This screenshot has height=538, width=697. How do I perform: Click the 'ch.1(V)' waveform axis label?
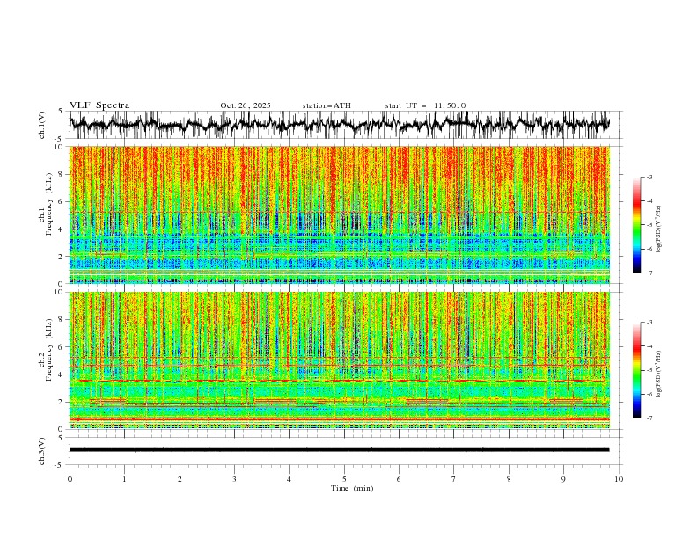pyautogui.click(x=42, y=125)
